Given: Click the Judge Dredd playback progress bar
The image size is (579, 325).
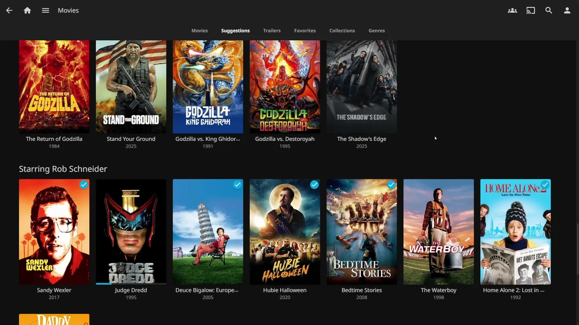Looking at the screenshot, I should (x=131, y=284).
